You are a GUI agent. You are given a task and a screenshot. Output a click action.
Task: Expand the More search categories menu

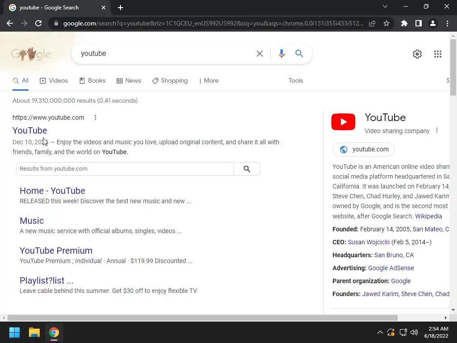(x=209, y=81)
